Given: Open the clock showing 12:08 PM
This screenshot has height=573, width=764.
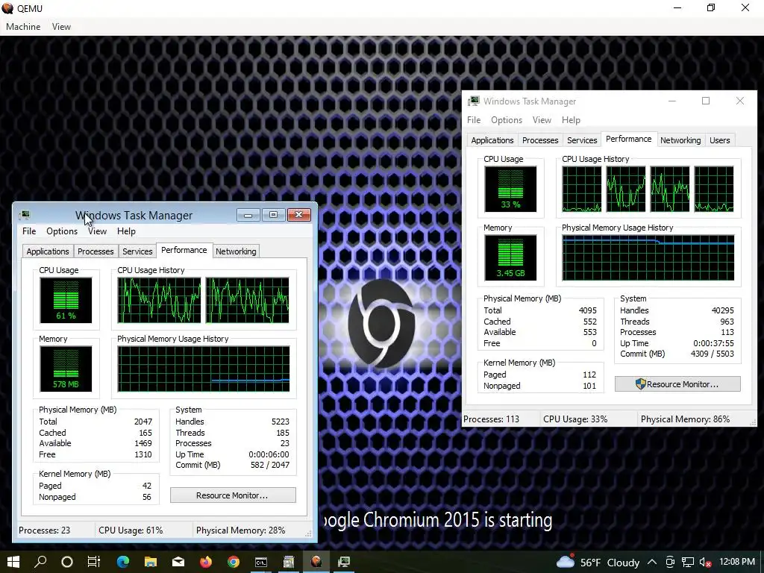Looking at the screenshot, I should [737, 562].
